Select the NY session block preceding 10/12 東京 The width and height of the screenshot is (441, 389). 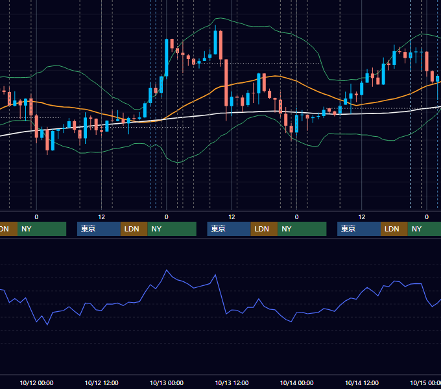(x=42, y=229)
